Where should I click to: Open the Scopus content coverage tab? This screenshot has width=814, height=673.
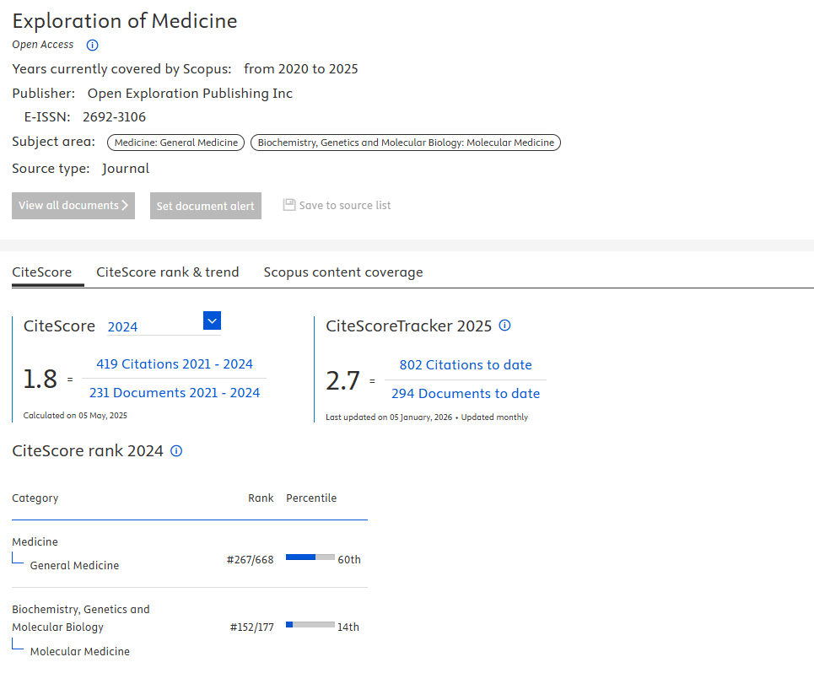click(x=343, y=272)
